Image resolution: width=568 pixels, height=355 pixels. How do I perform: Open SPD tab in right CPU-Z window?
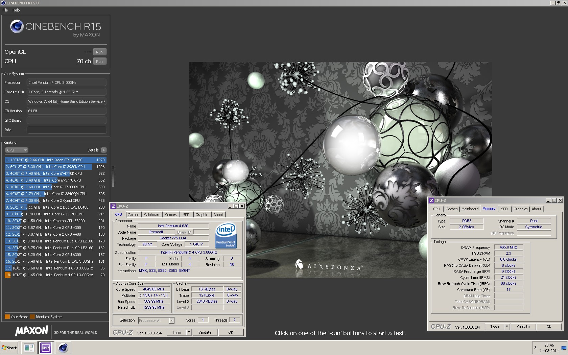504,209
